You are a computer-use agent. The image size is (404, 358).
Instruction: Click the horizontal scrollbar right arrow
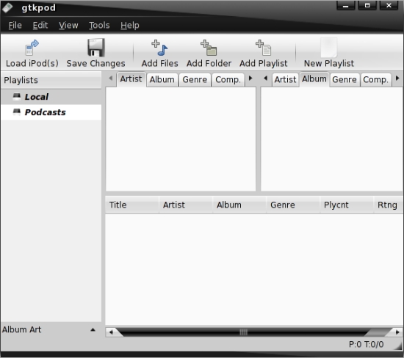pos(397,332)
